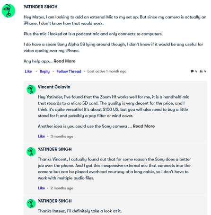Open Vincent Colavin's profile name
This screenshot has width=211, height=215.
pyautogui.click(x=54, y=87)
